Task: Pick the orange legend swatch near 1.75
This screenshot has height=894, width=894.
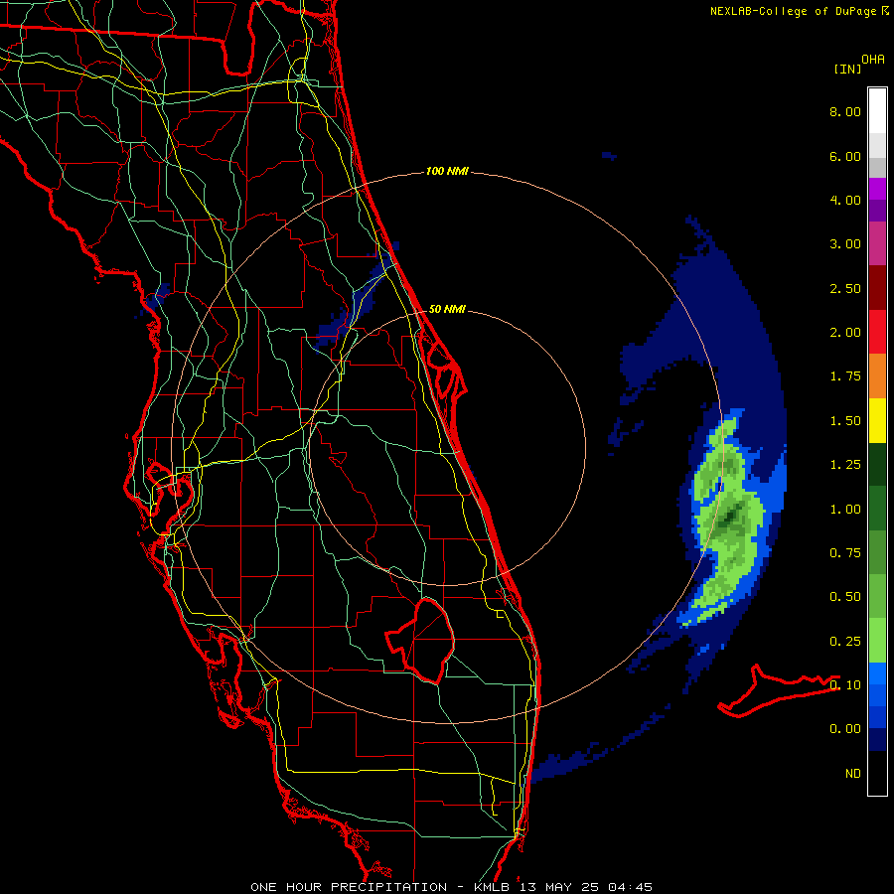Action: click(x=877, y=376)
